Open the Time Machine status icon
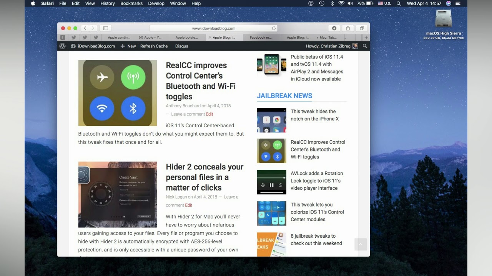Image resolution: width=492 pixels, height=276 pixels. [321, 3]
